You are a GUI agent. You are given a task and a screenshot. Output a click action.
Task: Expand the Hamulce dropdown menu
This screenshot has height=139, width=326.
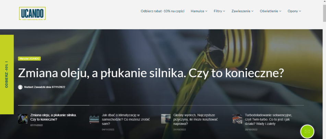(x=199, y=11)
